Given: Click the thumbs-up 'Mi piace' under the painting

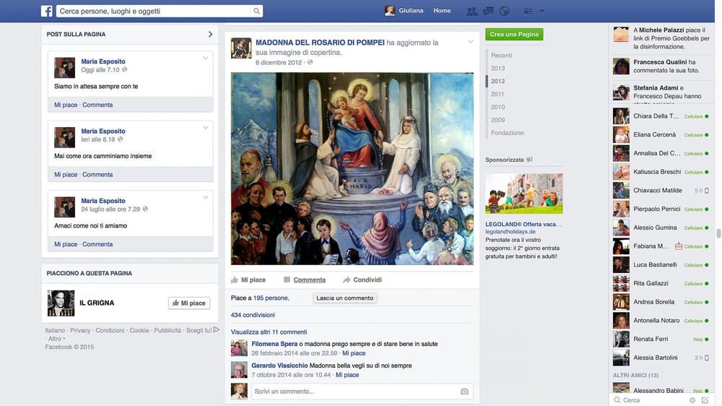Looking at the screenshot, I should (x=248, y=280).
